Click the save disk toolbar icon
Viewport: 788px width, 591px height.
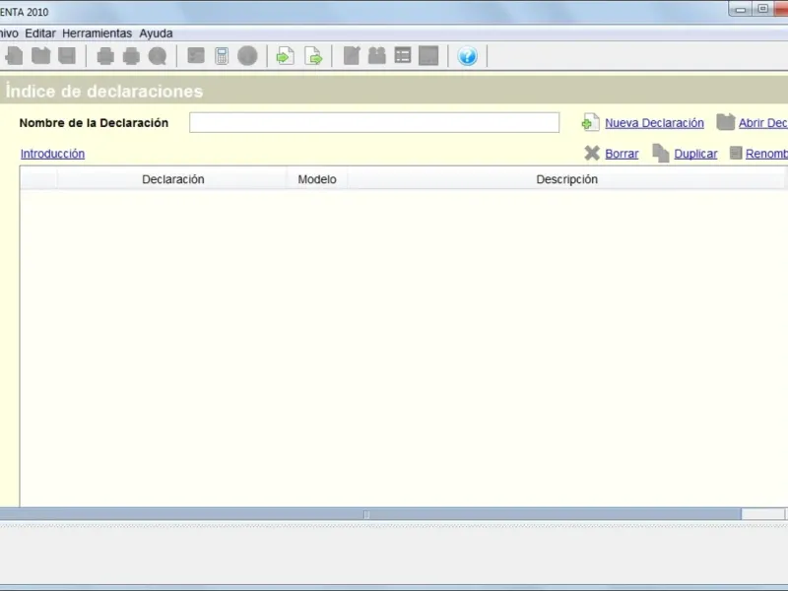coord(67,56)
